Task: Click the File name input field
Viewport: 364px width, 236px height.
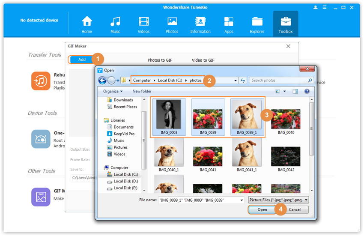Action: tap(199, 200)
